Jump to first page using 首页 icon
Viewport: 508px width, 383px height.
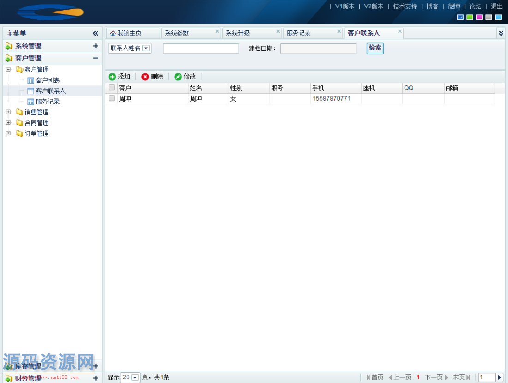[368, 377]
